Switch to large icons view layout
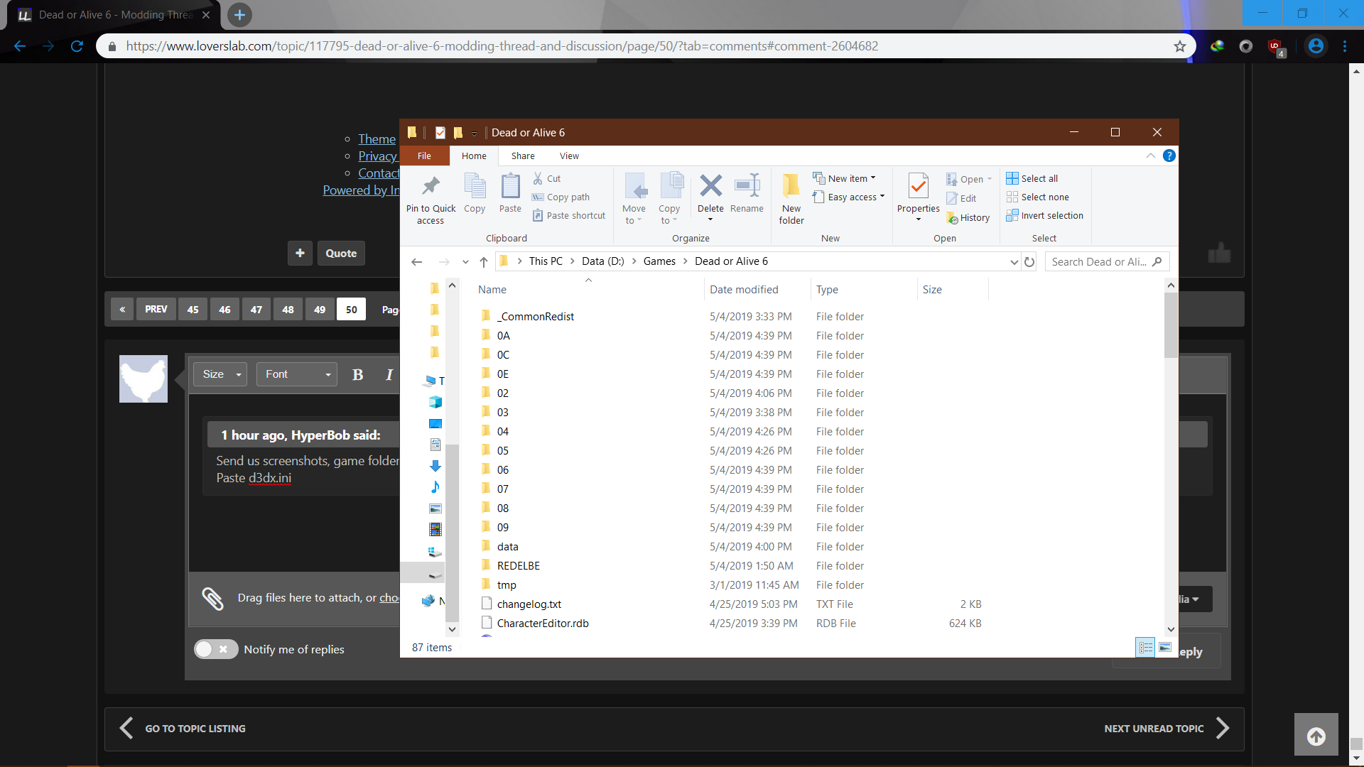 pyautogui.click(x=1165, y=647)
